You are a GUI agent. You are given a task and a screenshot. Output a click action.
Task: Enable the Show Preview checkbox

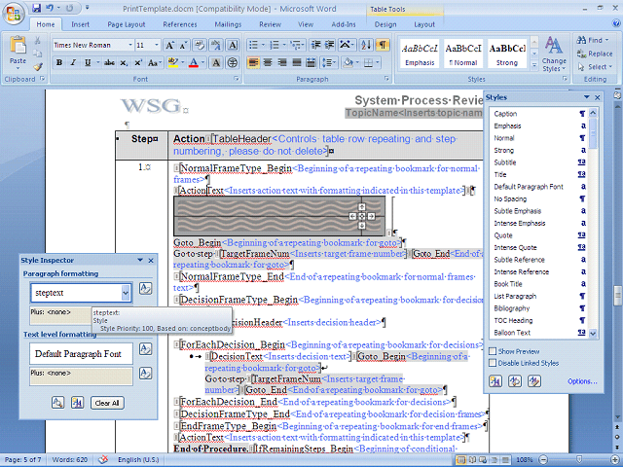[494, 351]
